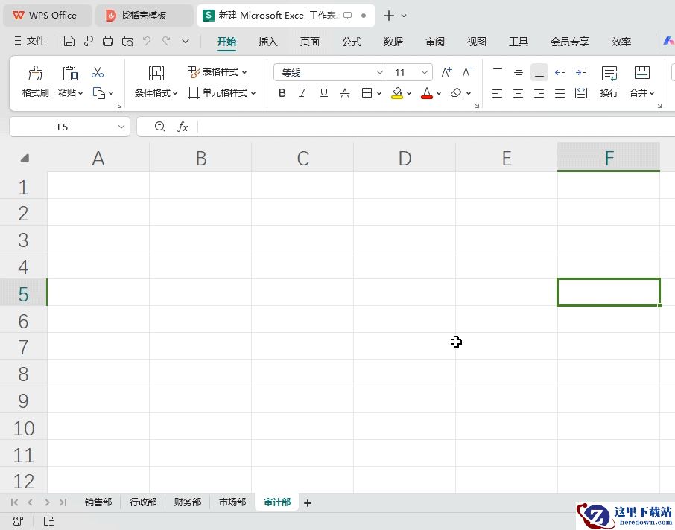
Task: Open Print Preview icon
Action: [127, 41]
